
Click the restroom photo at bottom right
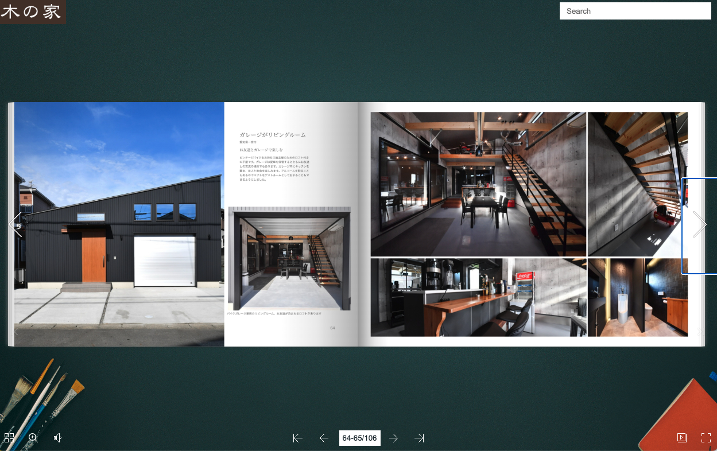click(637, 297)
